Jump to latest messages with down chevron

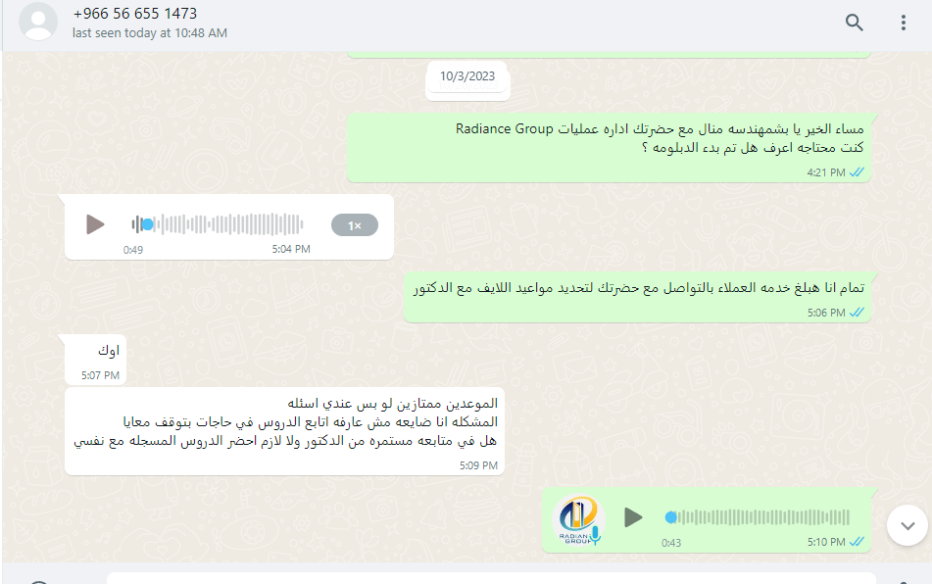tap(907, 525)
